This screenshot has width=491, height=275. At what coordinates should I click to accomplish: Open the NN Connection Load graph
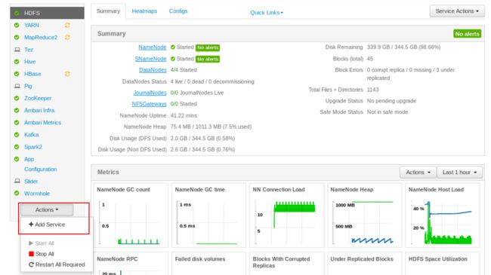(287, 215)
